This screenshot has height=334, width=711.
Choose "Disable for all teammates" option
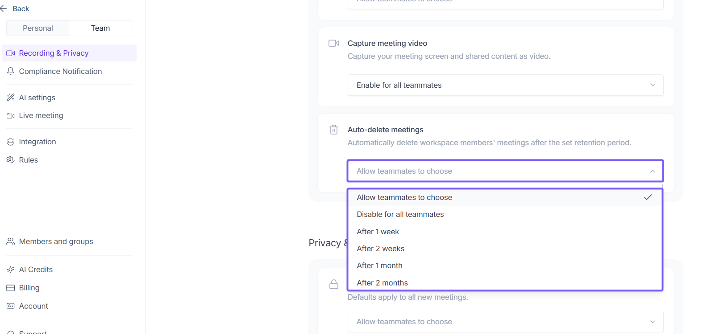click(x=400, y=215)
